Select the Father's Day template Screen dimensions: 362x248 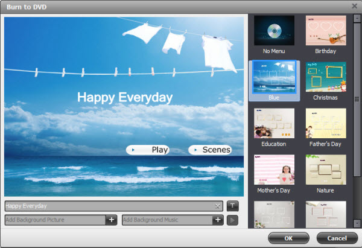326,127
